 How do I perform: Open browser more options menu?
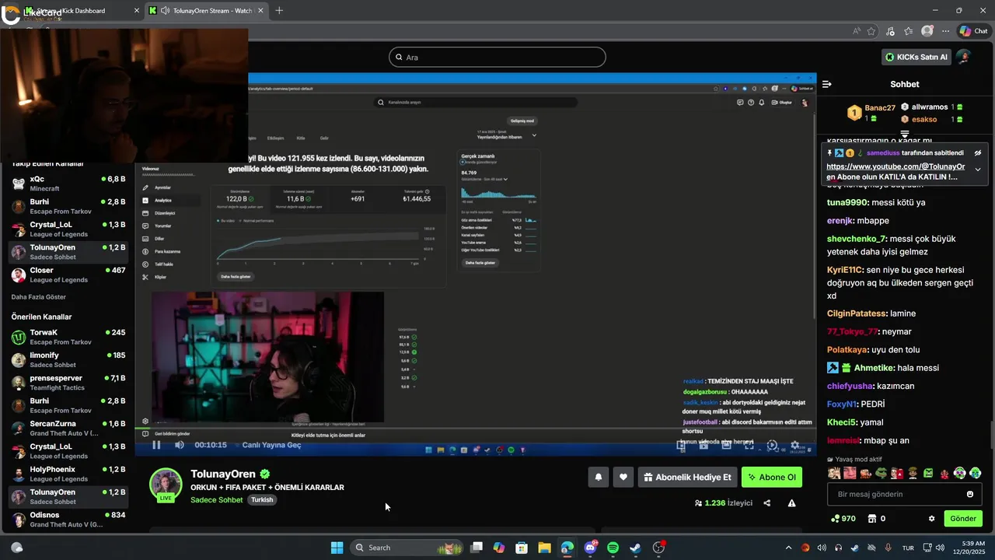(x=945, y=31)
